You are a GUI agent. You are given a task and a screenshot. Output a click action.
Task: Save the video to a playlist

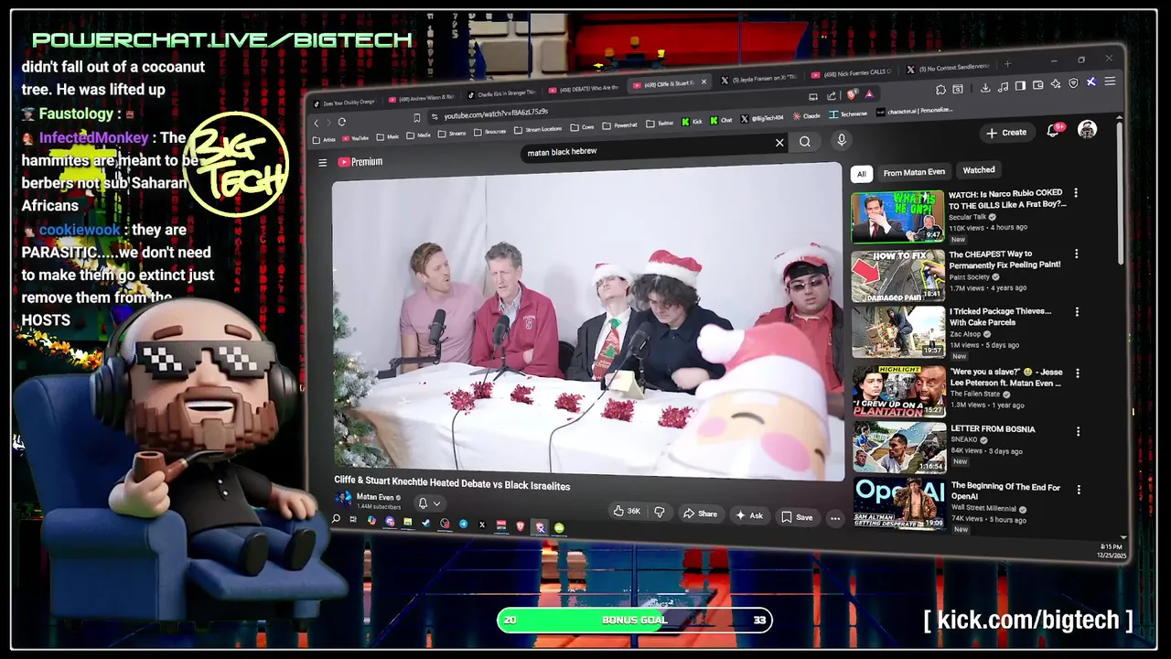[798, 517]
